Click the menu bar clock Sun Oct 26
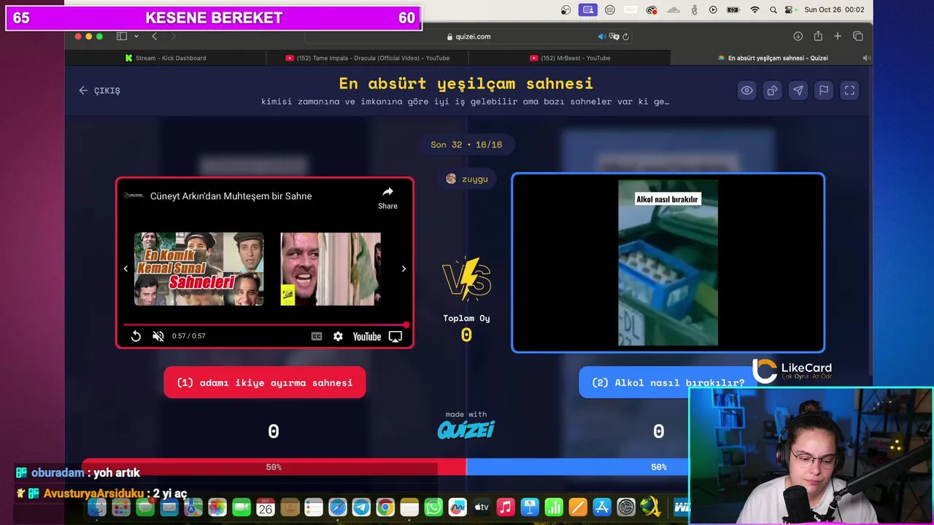934x525 pixels. 834,9
